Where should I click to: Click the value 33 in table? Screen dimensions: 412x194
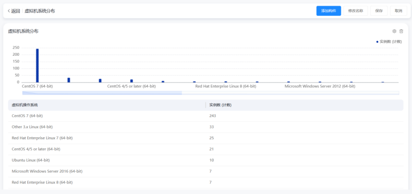coord(212,127)
